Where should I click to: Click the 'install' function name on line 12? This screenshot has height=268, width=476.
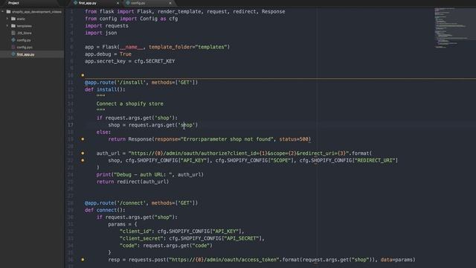tap(106, 89)
